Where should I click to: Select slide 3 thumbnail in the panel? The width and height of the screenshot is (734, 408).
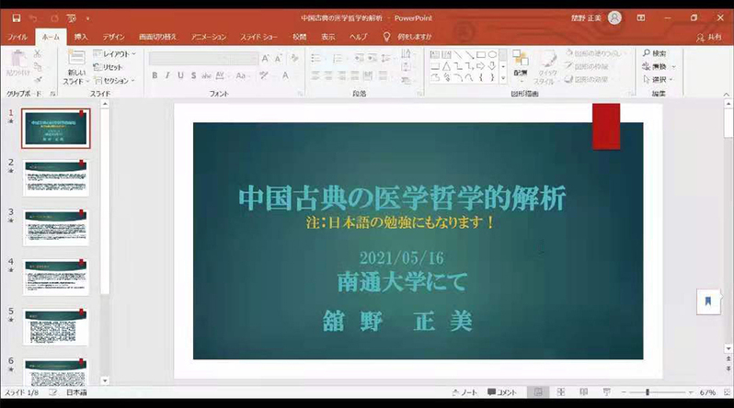56,226
